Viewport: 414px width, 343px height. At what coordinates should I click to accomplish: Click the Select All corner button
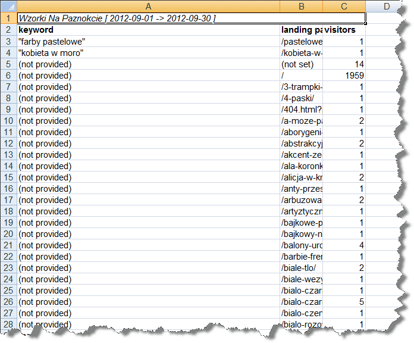click(x=9, y=7)
